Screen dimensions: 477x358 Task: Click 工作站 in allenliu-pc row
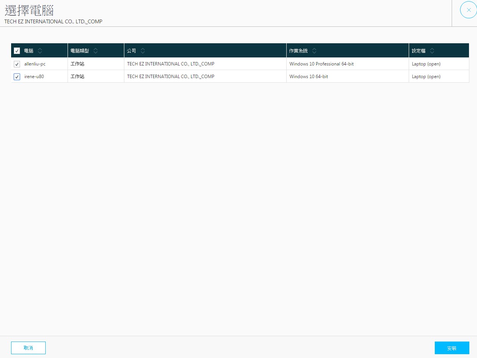[x=77, y=64]
